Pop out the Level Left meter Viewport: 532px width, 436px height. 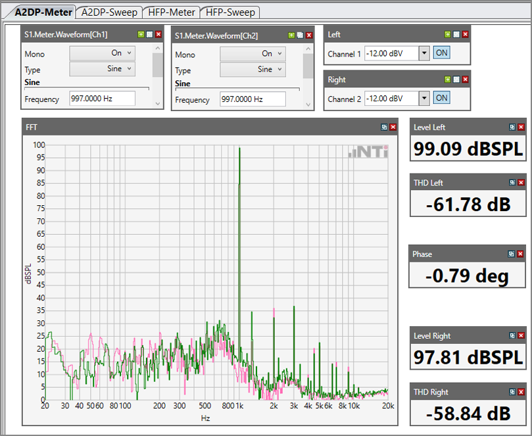pos(512,127)
